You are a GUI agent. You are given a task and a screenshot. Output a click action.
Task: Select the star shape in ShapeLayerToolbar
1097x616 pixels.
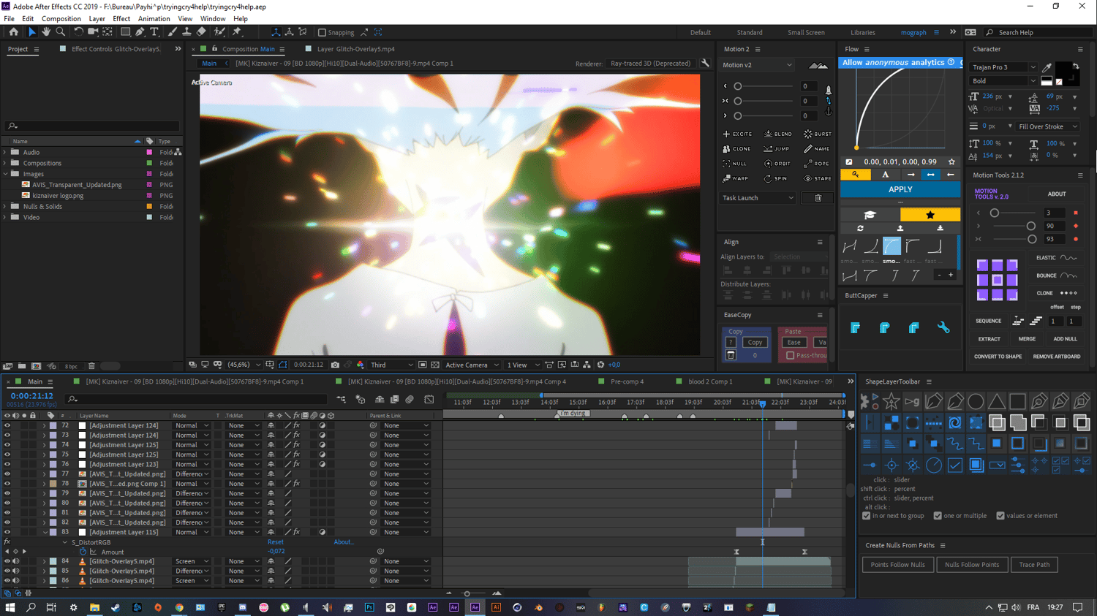891,401
